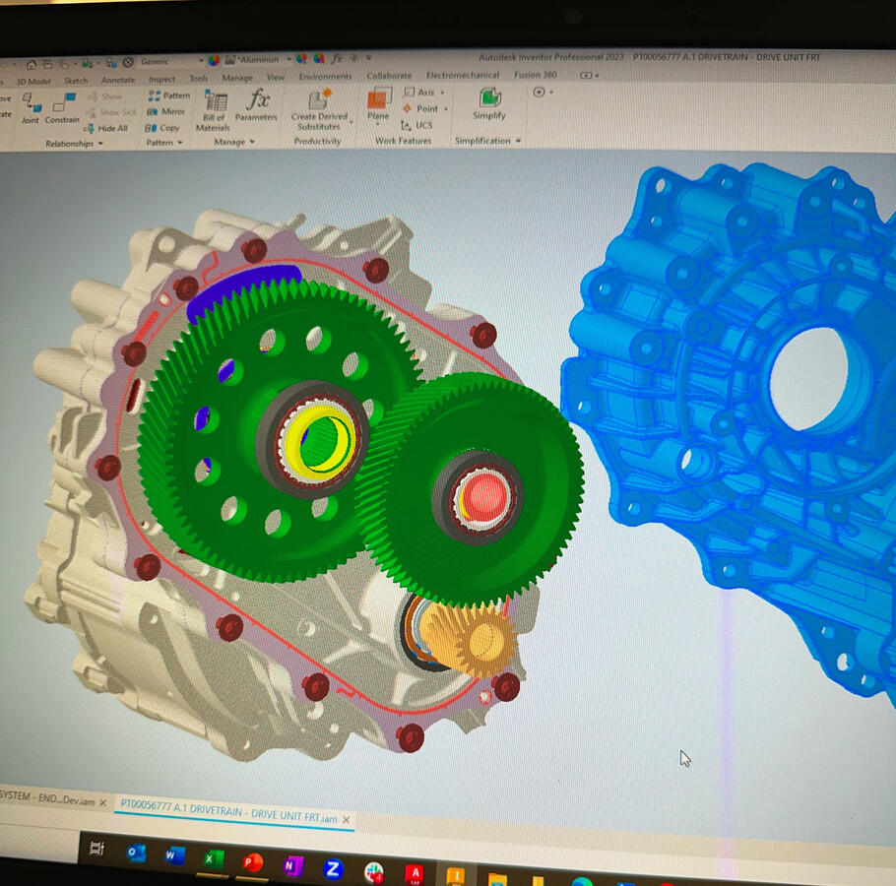This screenshot has width=896, height=886.
Task: Close the SYSTEM - END...Dev.iam document tab
Action: click(x=102, y=802)
